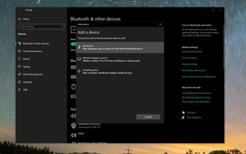Viewport: 246px width, 154px height.
Task: Click the back arrow in Settings title bar
Action: 19,10
